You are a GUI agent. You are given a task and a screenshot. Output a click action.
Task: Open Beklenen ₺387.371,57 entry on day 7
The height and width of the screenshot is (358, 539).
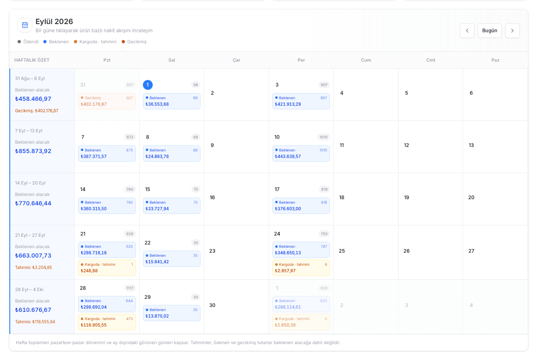107,153
